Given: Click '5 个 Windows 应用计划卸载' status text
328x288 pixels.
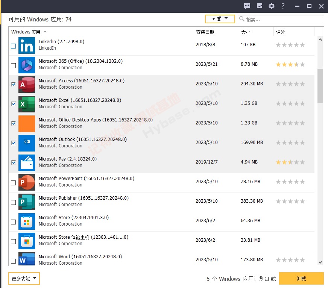Looking at the screenshot, I should 241,279.
